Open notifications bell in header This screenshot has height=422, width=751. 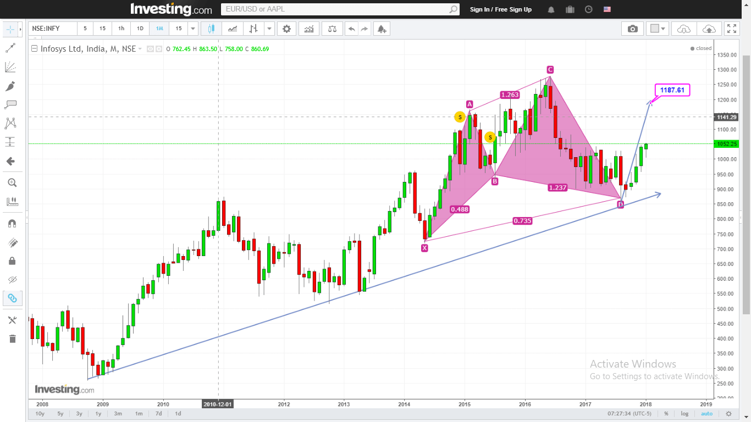551,9
